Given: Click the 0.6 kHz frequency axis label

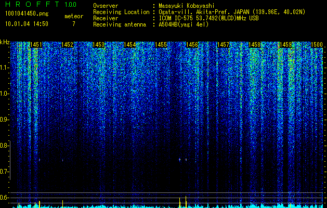Looking at the screenshot, I should pos(5,198).
